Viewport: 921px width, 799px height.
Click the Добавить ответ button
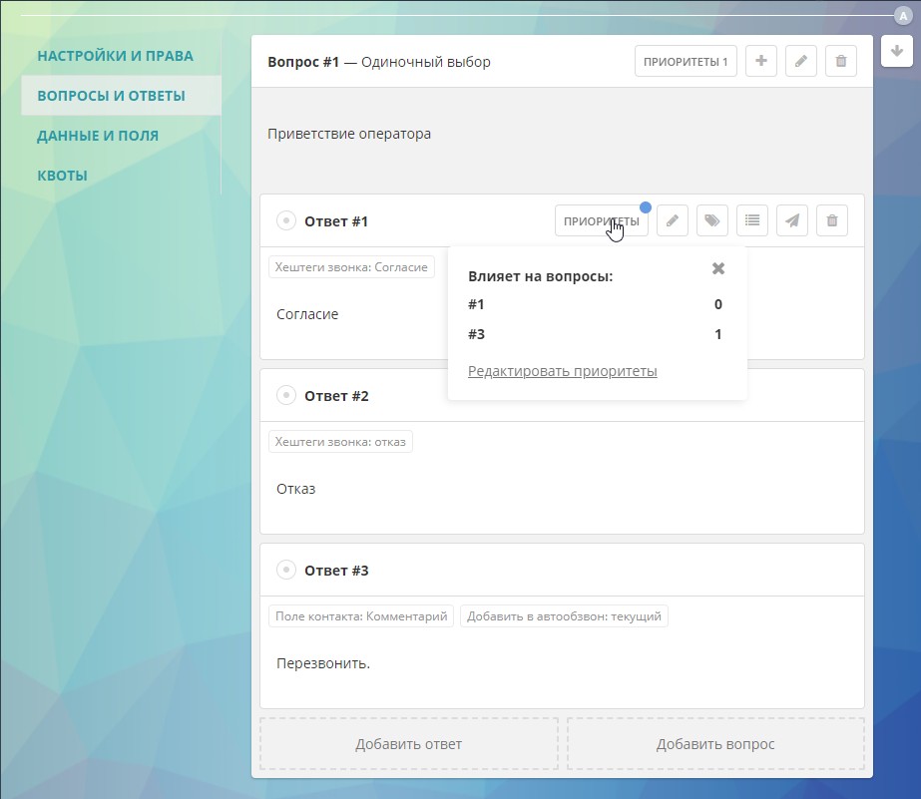408,744
